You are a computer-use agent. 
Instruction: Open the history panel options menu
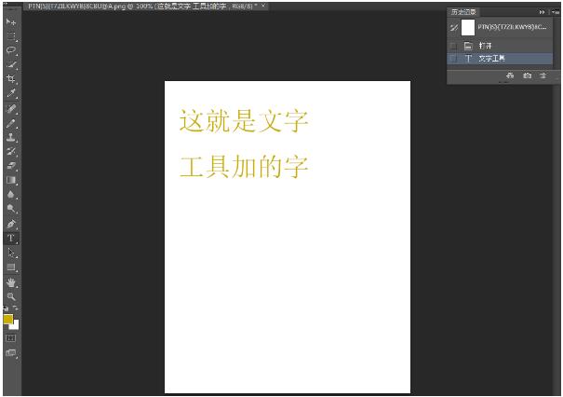click(x=556, y=12)
